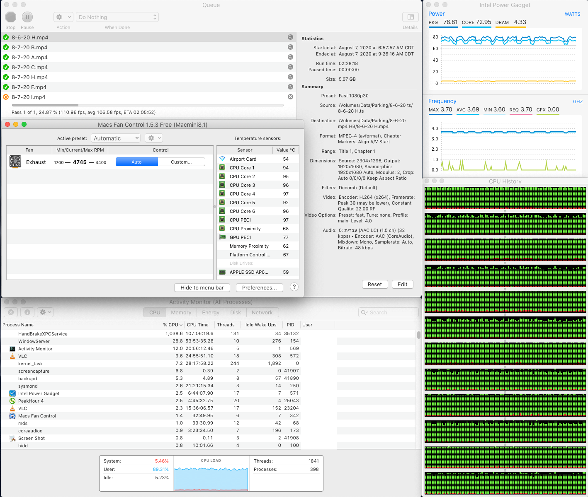588x497 pixels.
Task: Expand the Active preset Automatic dropdown
Action: [116, 138]
